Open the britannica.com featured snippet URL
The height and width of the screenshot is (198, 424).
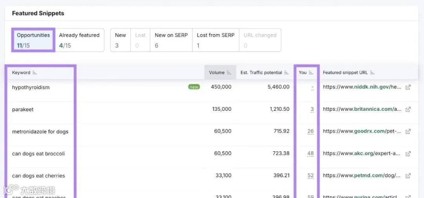click(x=362, y=109)
